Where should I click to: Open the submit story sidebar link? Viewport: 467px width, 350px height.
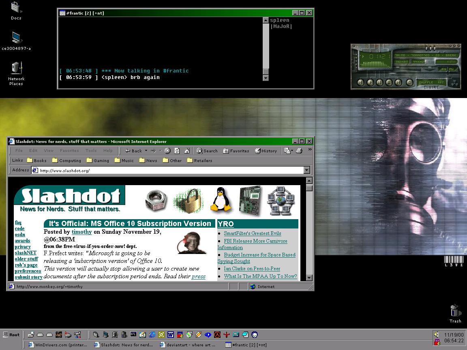tap(29, 277)
